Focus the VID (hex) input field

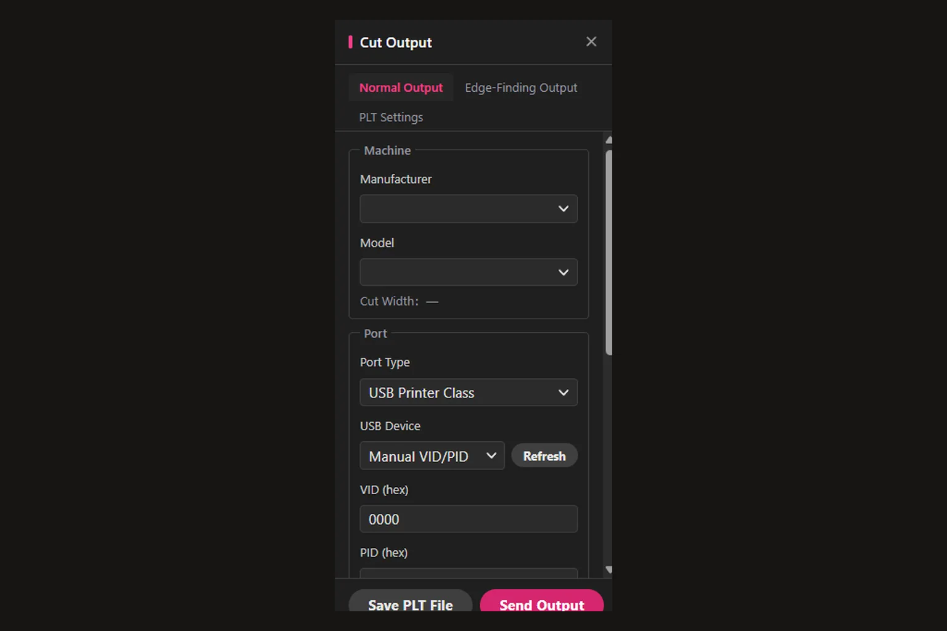pyautogui.click(x=469, y=519)
